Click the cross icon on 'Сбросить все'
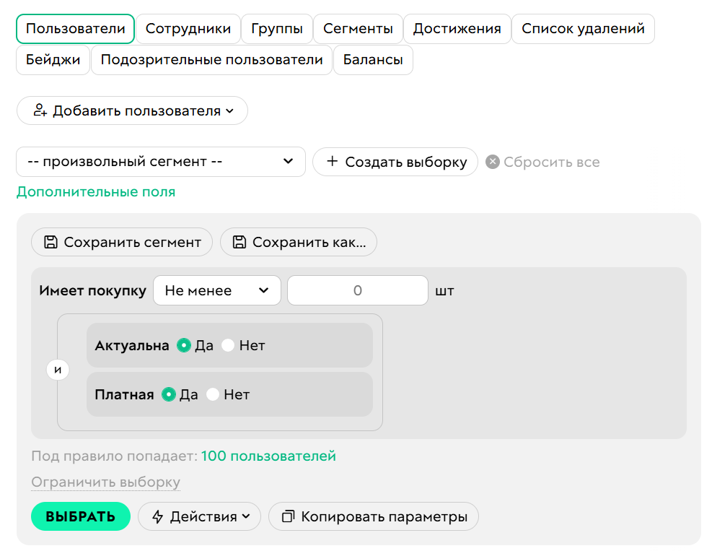Image resolution: width=712 pixels, height=551 pixels. (491, 162)
